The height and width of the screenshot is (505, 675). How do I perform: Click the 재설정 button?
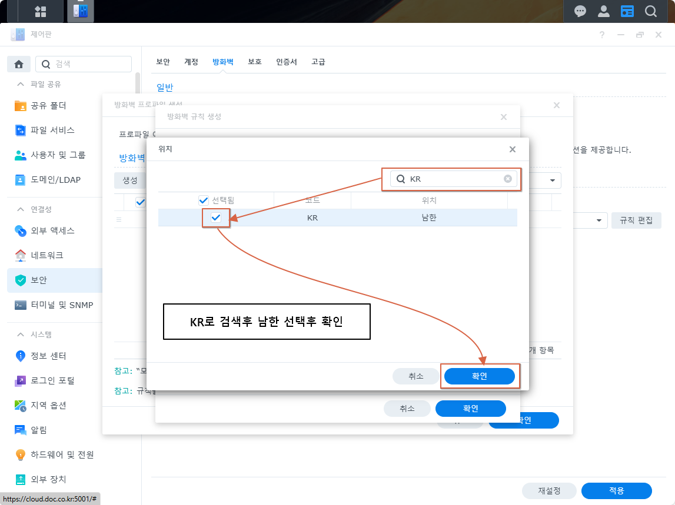coord(549,491)
